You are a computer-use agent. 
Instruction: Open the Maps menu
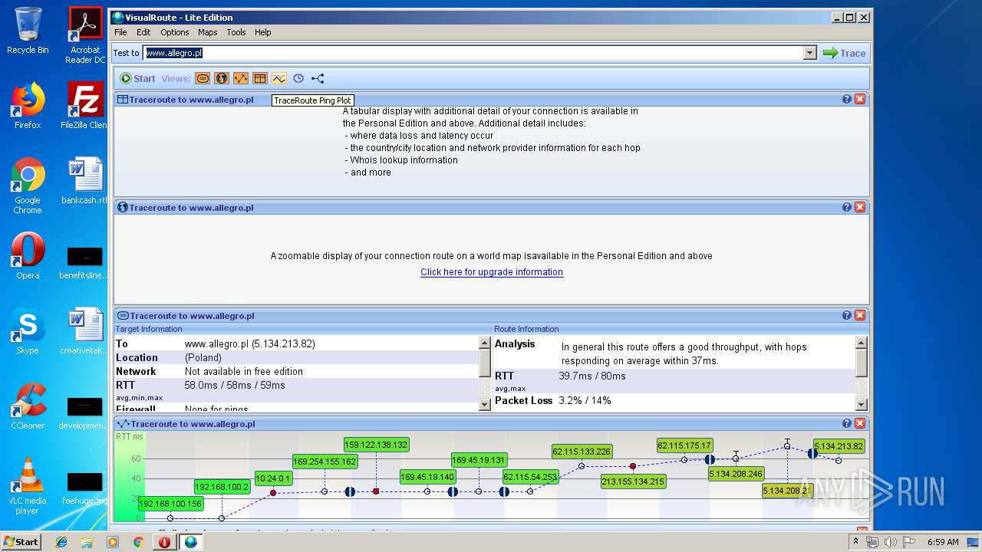[207, 32]
